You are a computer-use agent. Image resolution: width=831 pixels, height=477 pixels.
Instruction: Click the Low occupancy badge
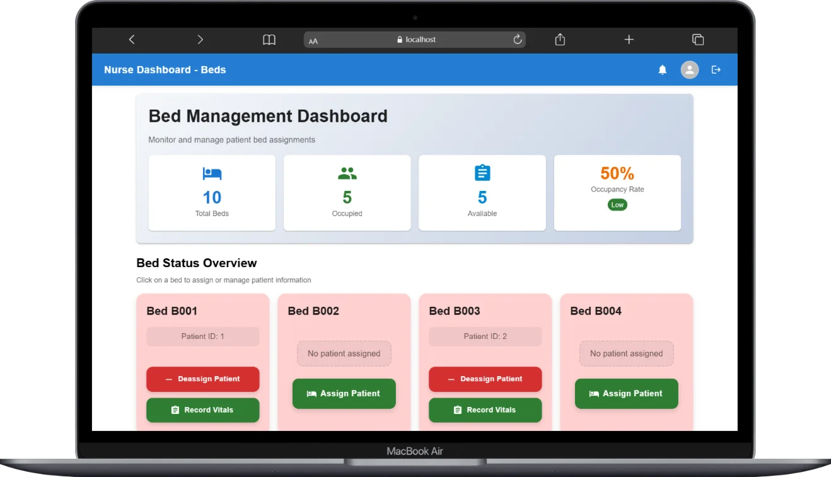(617, 204)
